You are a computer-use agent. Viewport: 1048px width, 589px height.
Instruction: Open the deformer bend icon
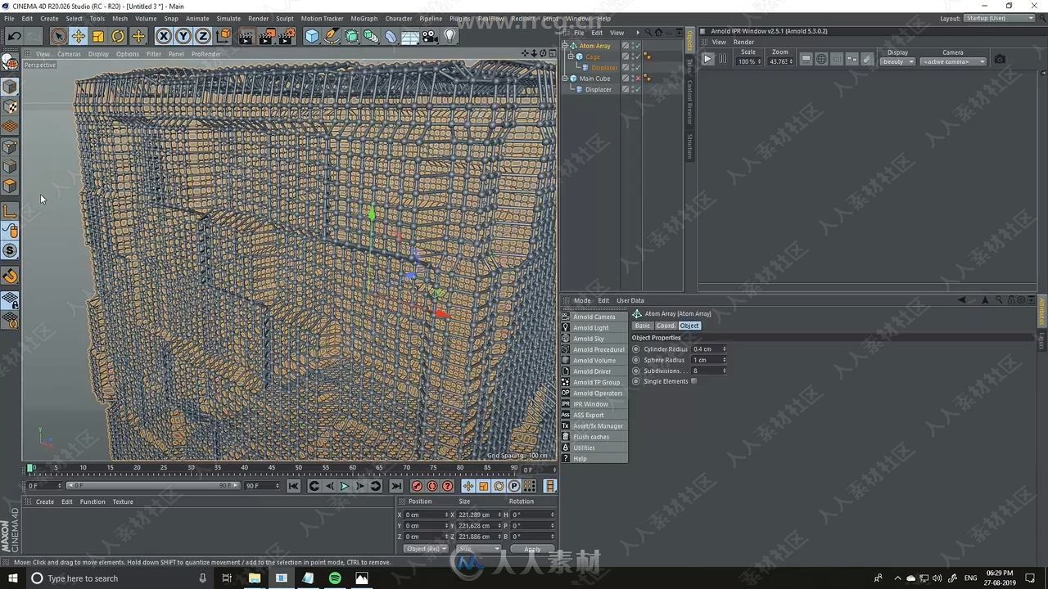391,36
